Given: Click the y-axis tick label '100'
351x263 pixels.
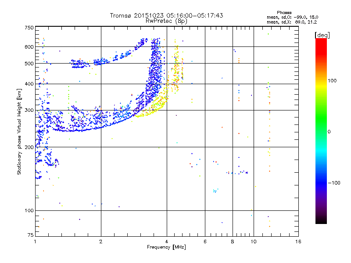Looking at the screenshot, I should pos(29,211).
